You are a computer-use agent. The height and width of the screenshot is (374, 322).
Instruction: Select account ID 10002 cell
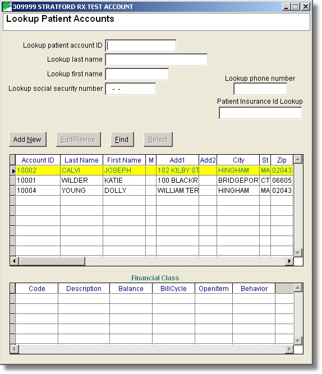tap(38, 170)
